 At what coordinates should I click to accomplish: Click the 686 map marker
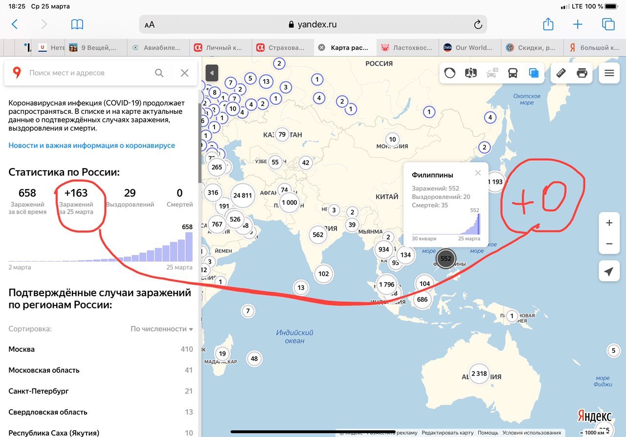pos(423,300)
